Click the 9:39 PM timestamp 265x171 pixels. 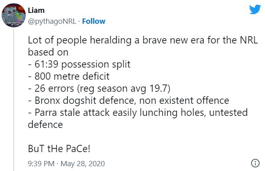(41, 164)
